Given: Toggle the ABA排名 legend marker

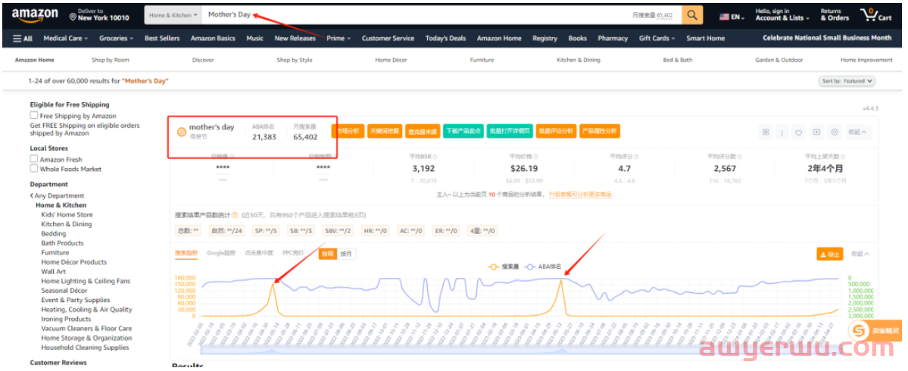Looking at the screenshot, I should [530, 267].
